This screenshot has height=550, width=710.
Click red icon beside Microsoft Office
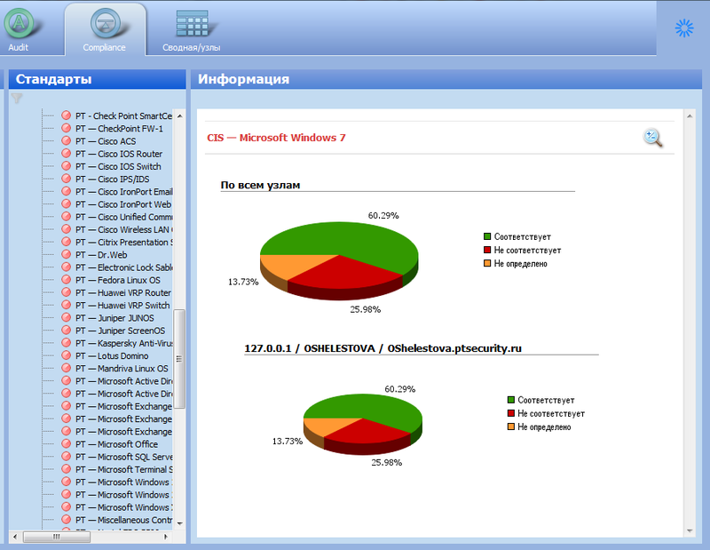pos(66,444)
